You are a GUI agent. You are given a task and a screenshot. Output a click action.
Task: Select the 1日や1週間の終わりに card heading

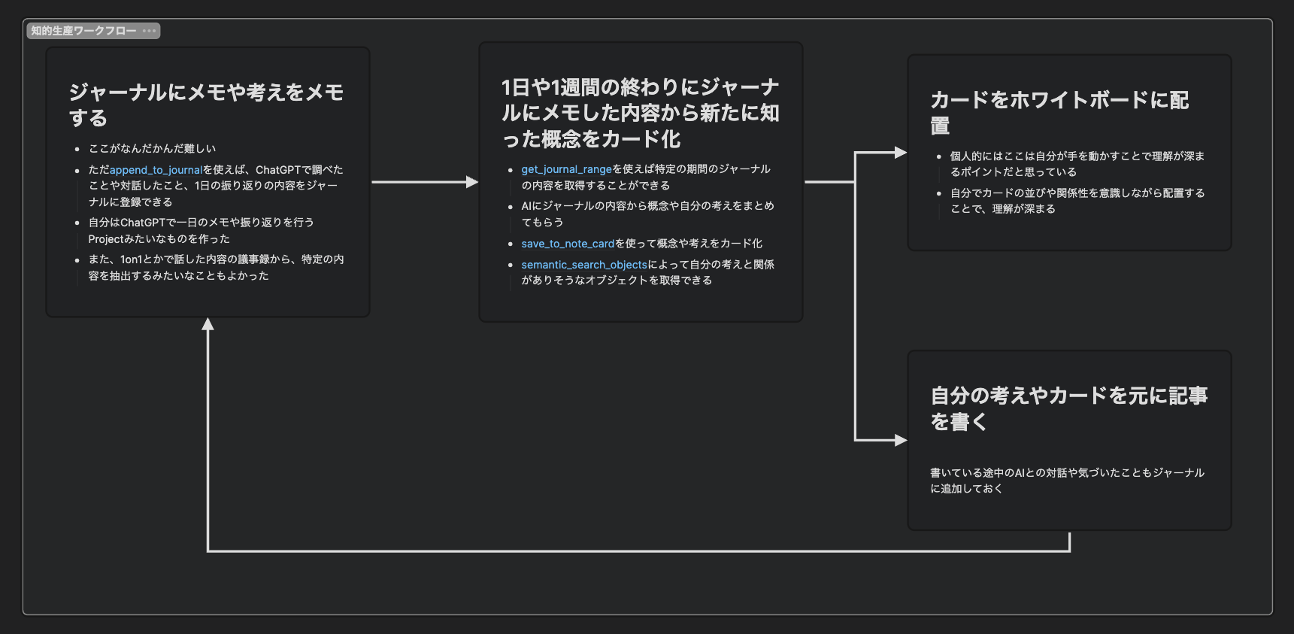(640, 113)
